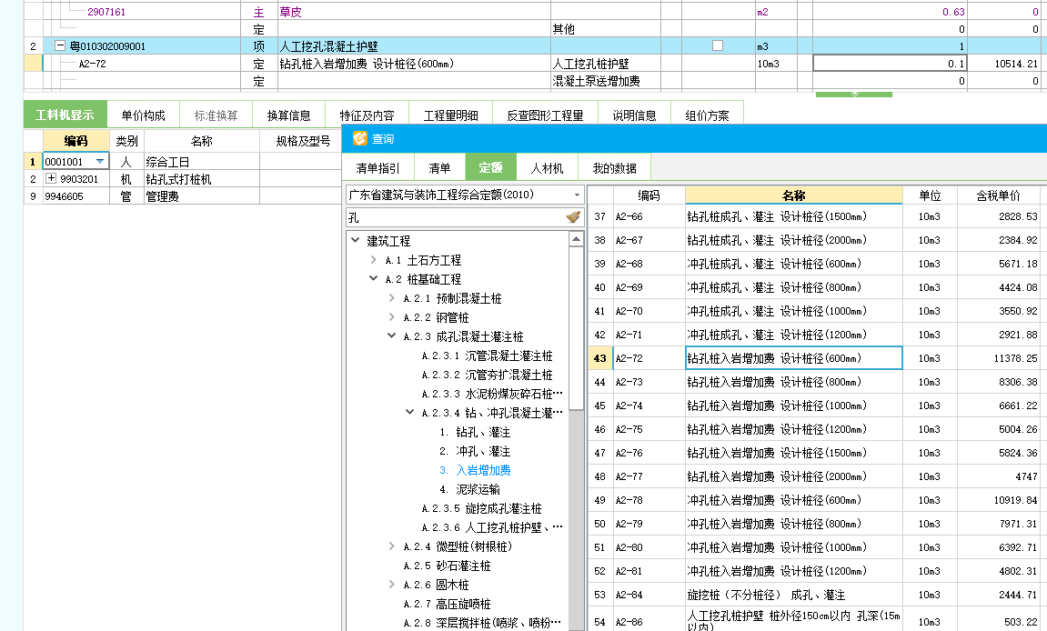The height and width of the screenshot is (631, 1047).
Task: Select tree item 4. 泥浆运输
Action: 470,489
